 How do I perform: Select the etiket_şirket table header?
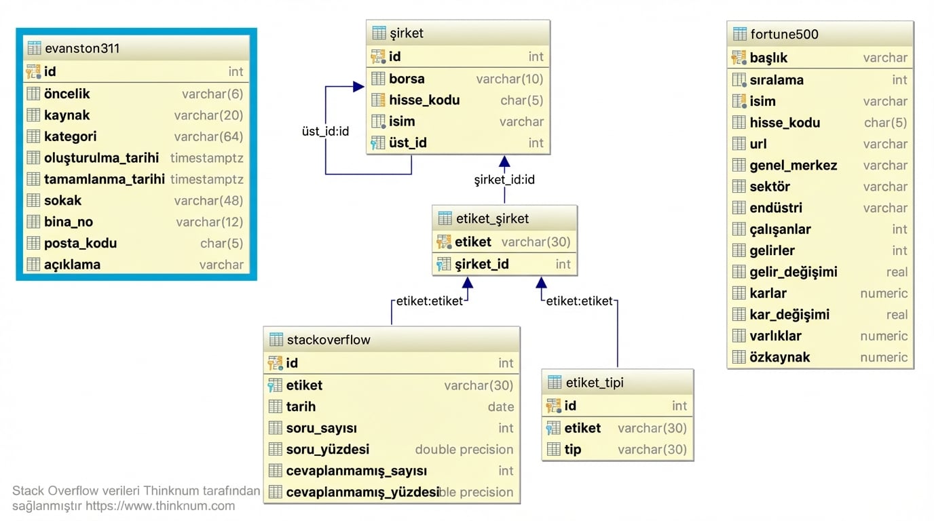(504, 218)
